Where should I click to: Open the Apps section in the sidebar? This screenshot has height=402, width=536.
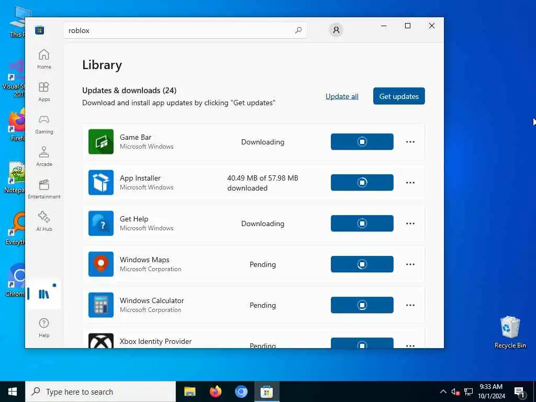44,92
